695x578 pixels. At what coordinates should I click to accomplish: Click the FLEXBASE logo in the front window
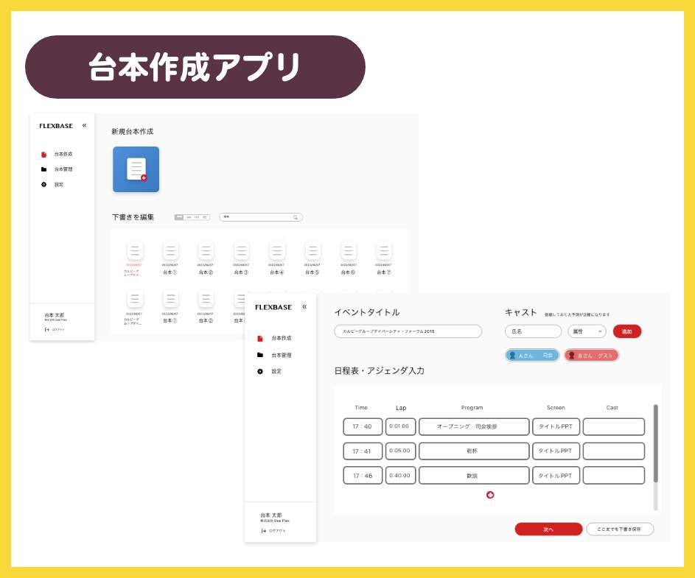click(273, 307)
